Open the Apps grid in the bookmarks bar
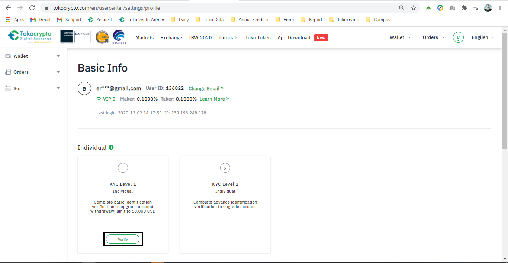 pyautogui.click(x=15, y=20)
